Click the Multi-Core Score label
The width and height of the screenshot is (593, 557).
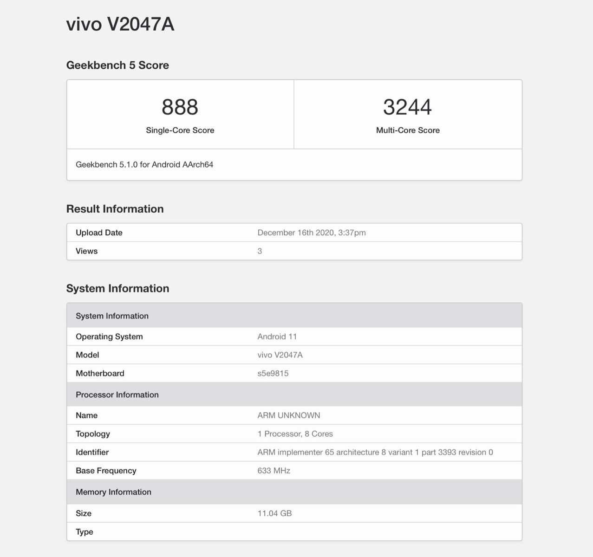pos(408,130)
